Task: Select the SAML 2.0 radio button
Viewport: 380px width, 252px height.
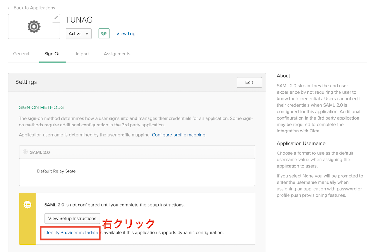Action: (25, 152)
